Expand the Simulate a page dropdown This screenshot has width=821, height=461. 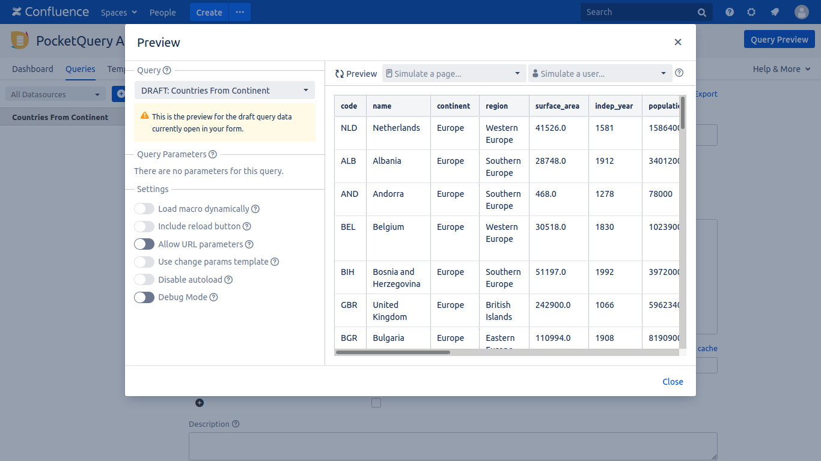[x=454, y=74]
